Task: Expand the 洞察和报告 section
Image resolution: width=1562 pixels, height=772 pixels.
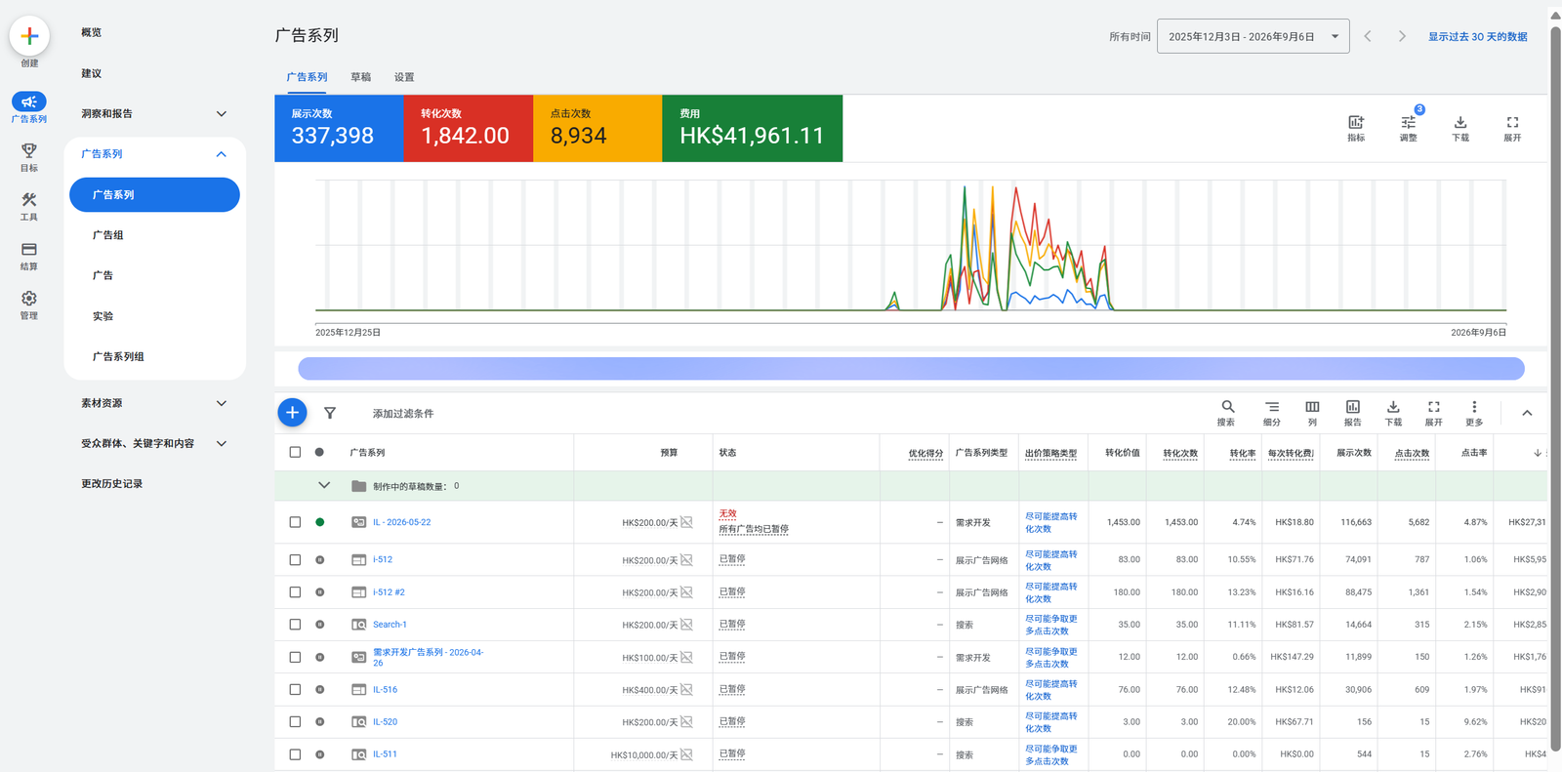Action: 222,113
